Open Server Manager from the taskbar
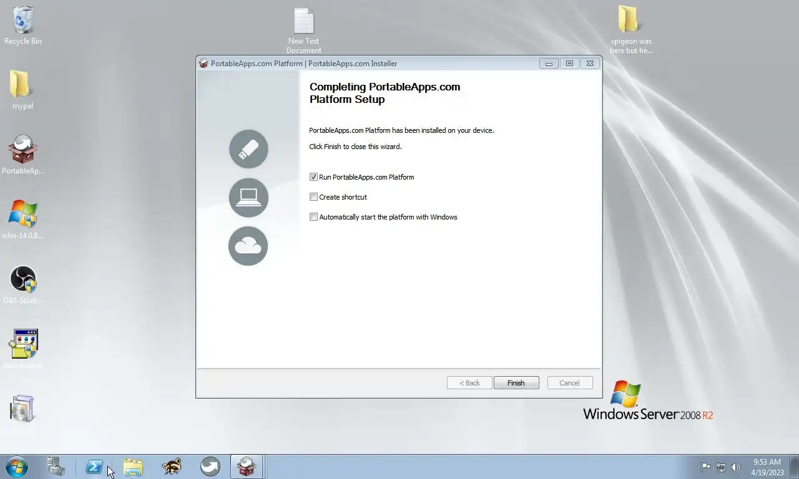799x479 pixels. pyautogui.click(x=56, y=467)
